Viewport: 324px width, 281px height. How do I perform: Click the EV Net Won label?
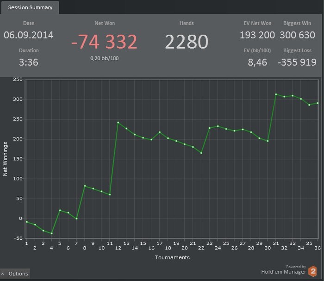(257, 23)
